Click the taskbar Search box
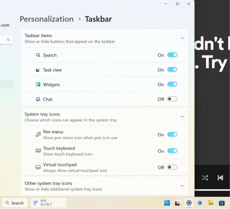 point(15,203)
